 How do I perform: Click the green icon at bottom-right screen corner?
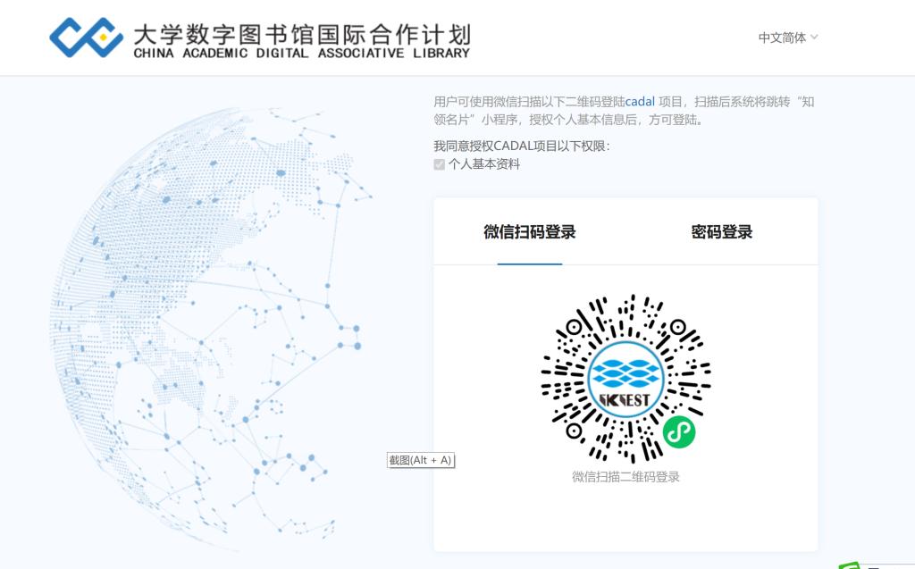849,565
